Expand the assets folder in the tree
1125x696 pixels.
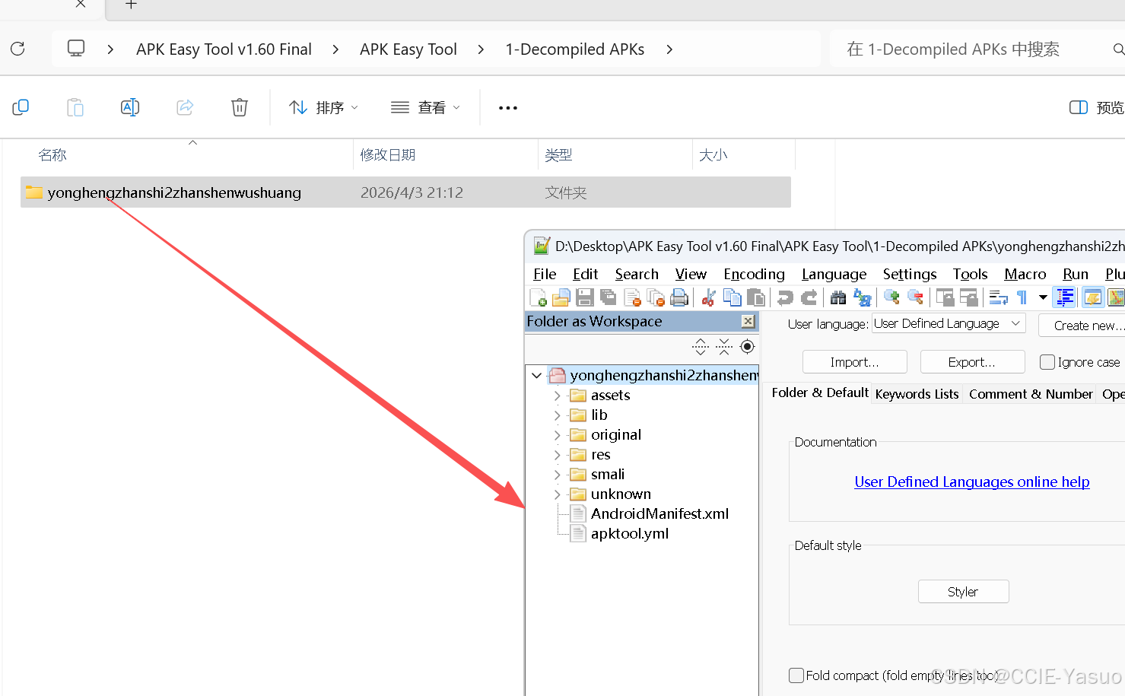[x=558, y=396]
